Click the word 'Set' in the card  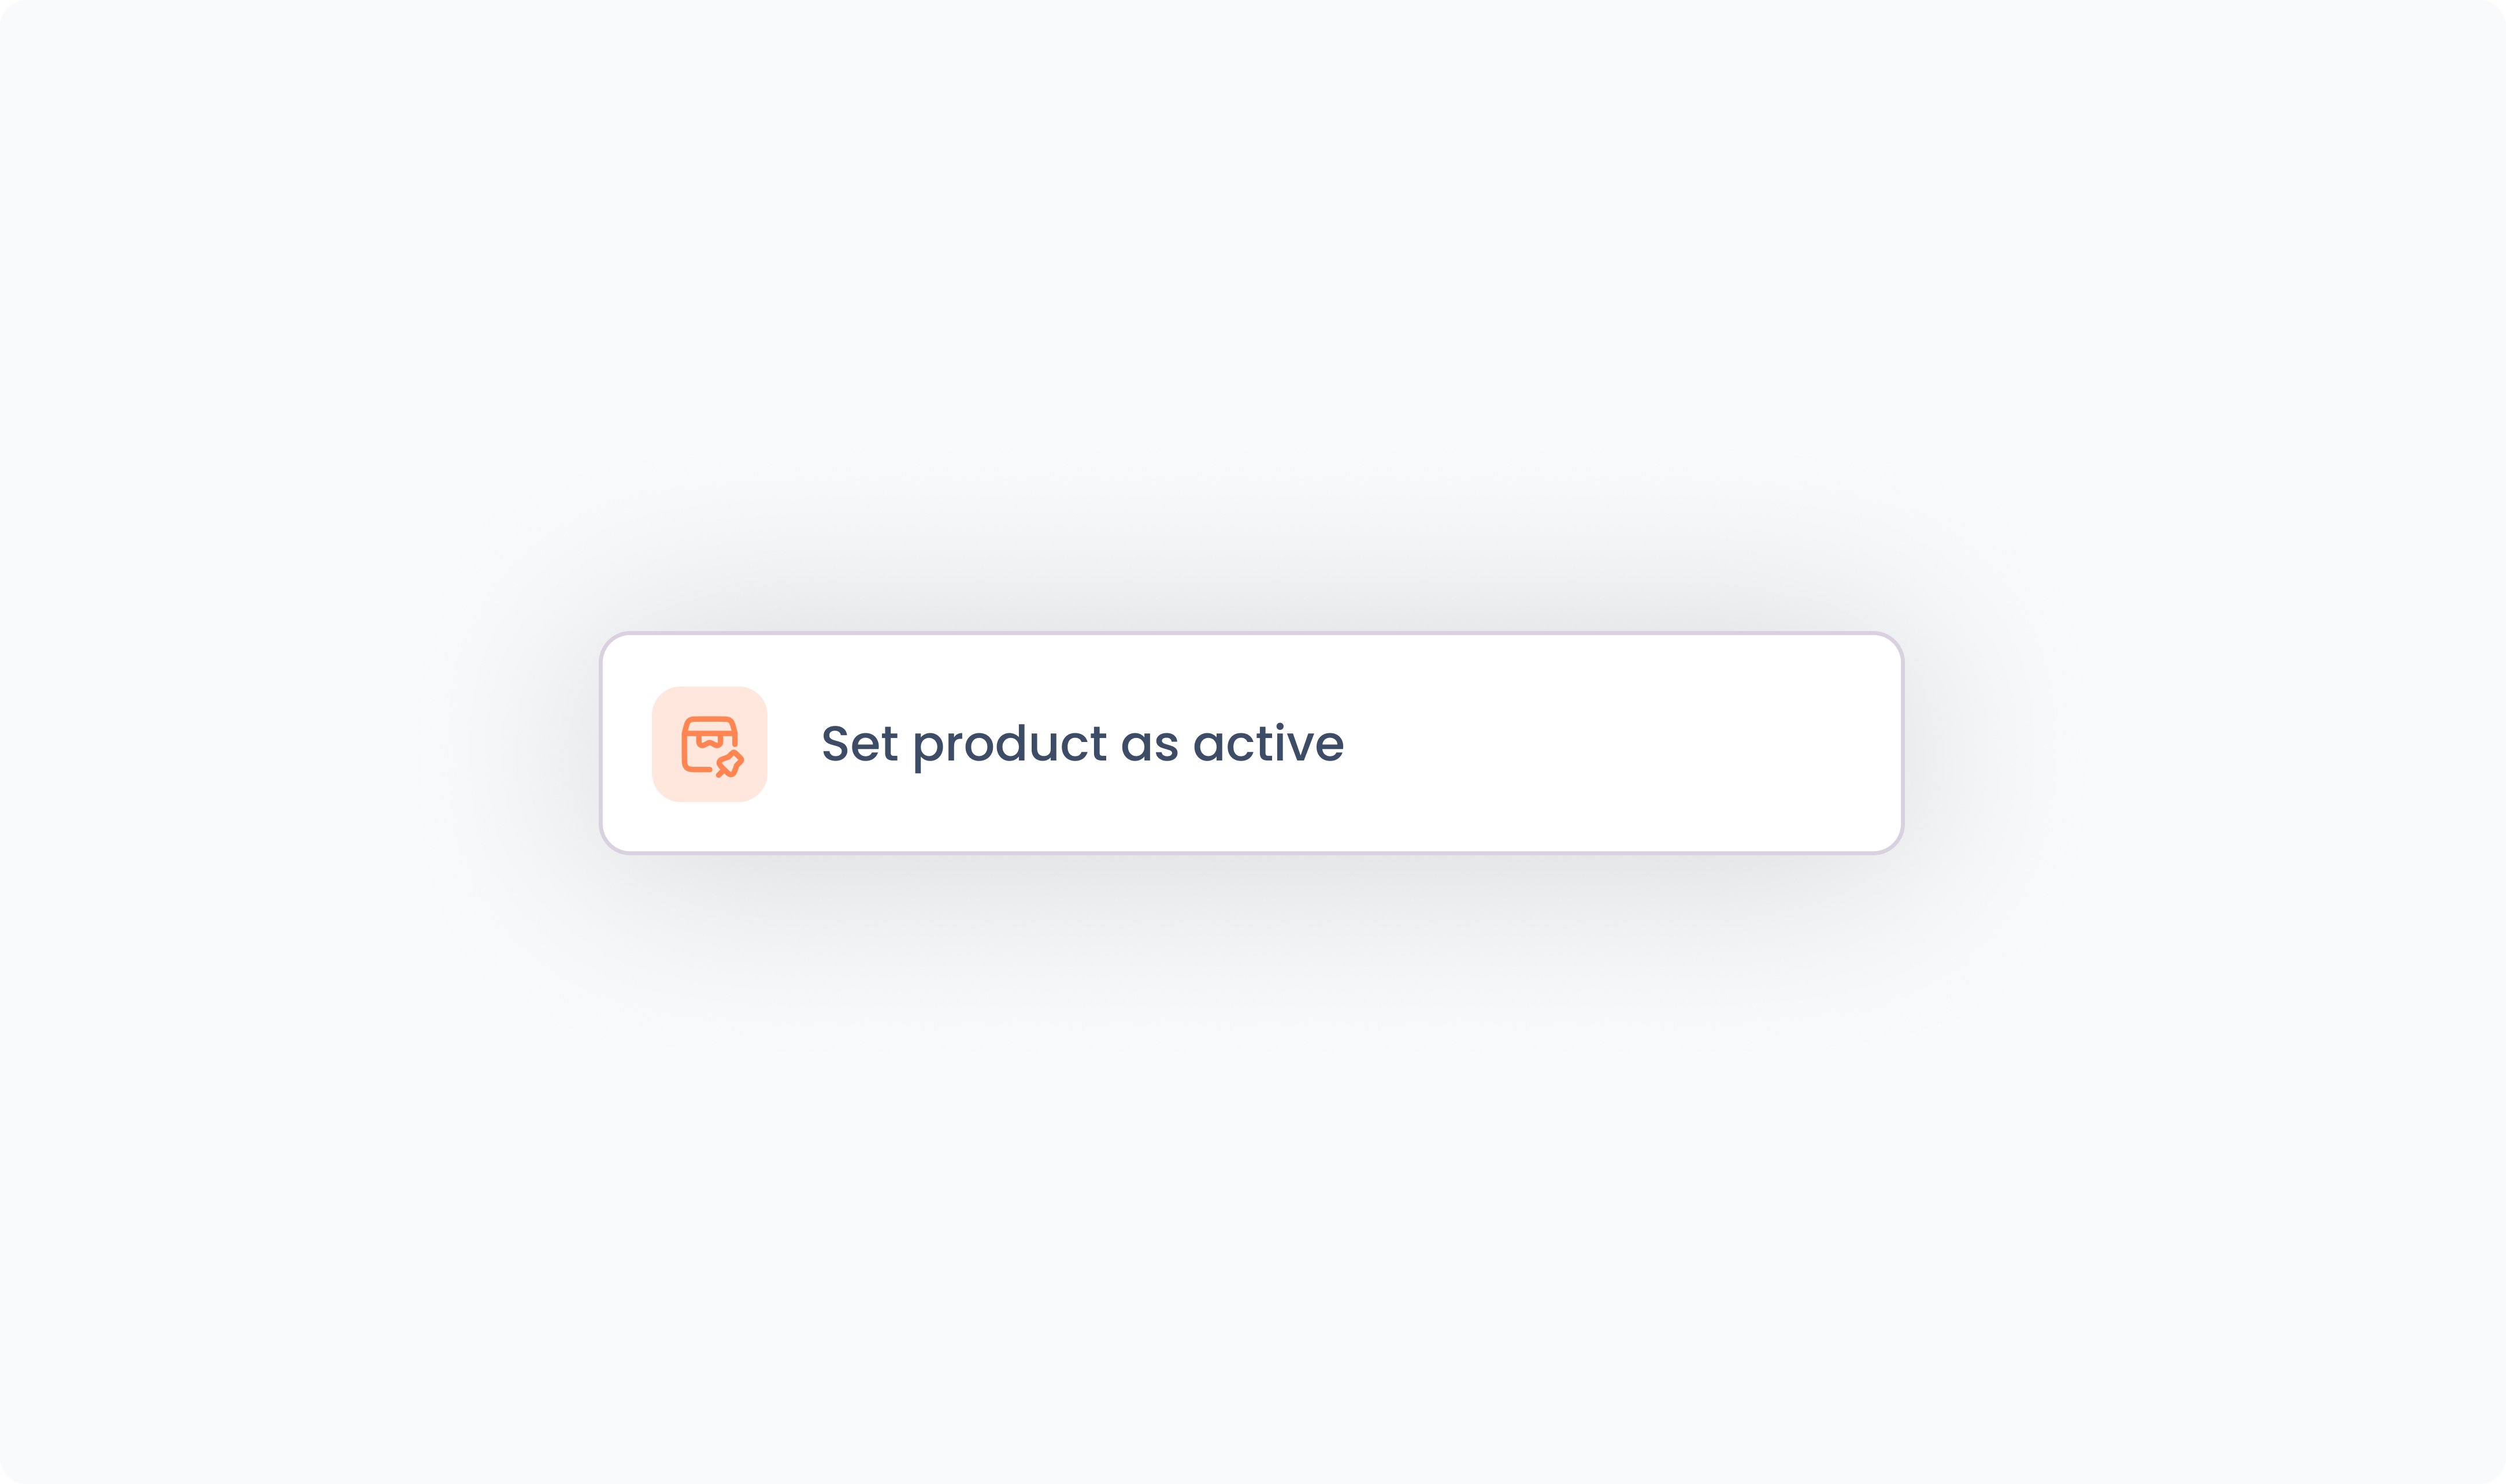click(859, 744)
